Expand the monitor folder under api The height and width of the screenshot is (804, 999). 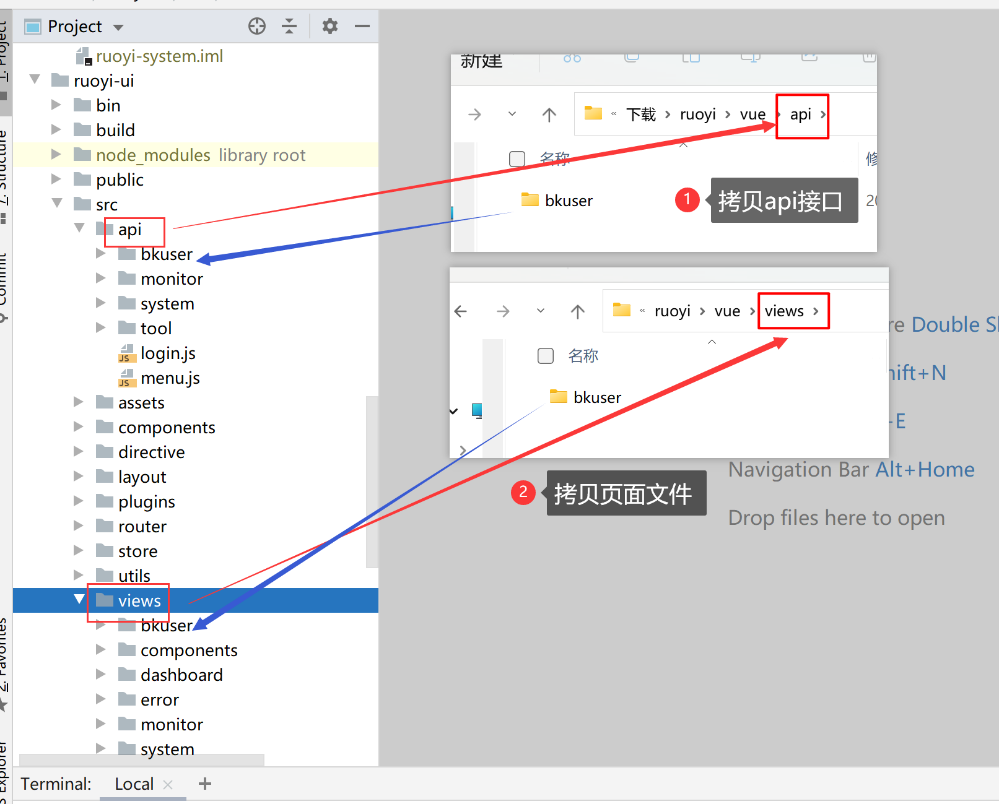click(x=101, y=278)
